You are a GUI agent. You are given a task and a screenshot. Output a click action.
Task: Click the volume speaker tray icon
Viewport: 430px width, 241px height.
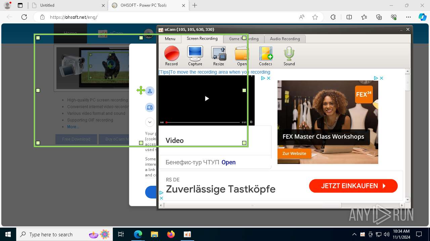coord(386,234)
